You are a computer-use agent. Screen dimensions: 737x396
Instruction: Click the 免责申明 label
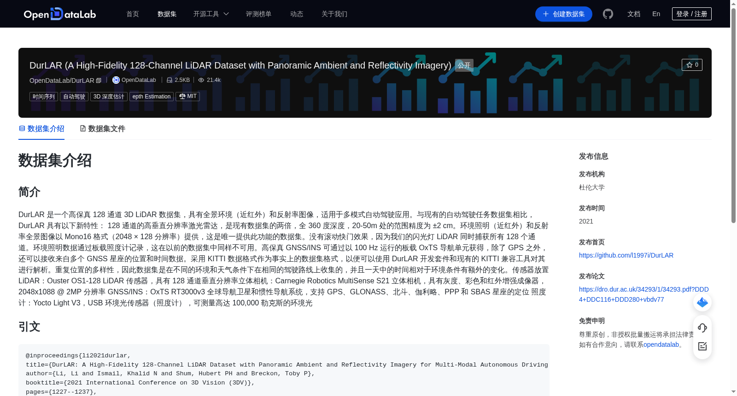(x=592, y=321)
